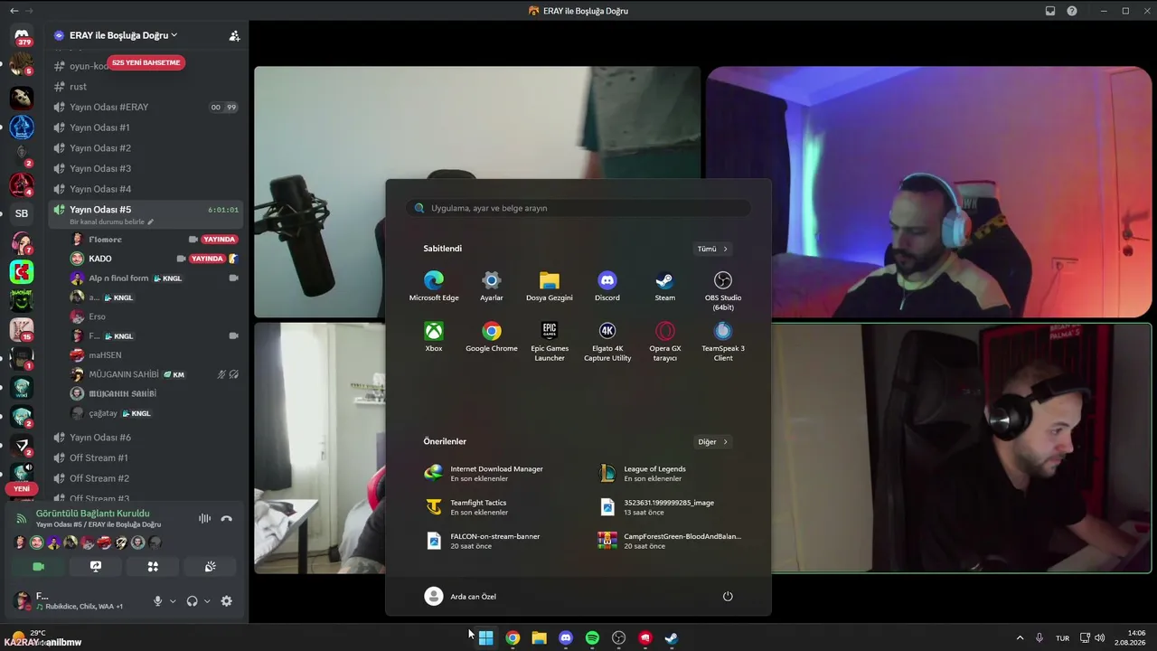Open Discord inbox in title bar

(1050, 11)
